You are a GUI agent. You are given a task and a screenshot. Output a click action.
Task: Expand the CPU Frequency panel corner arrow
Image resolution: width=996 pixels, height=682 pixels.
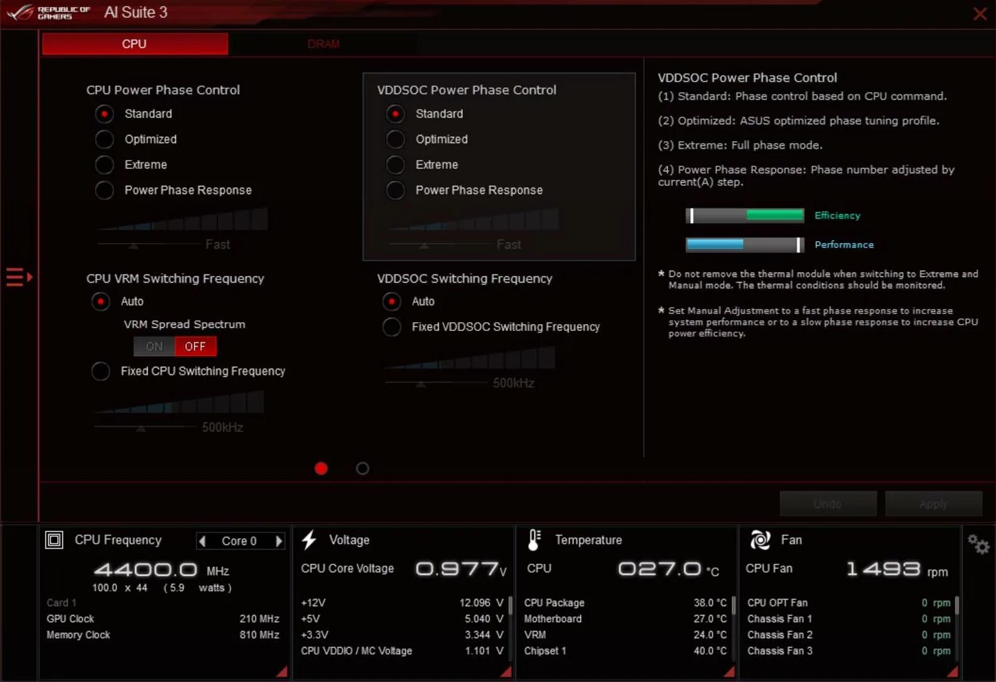point(282,671)
